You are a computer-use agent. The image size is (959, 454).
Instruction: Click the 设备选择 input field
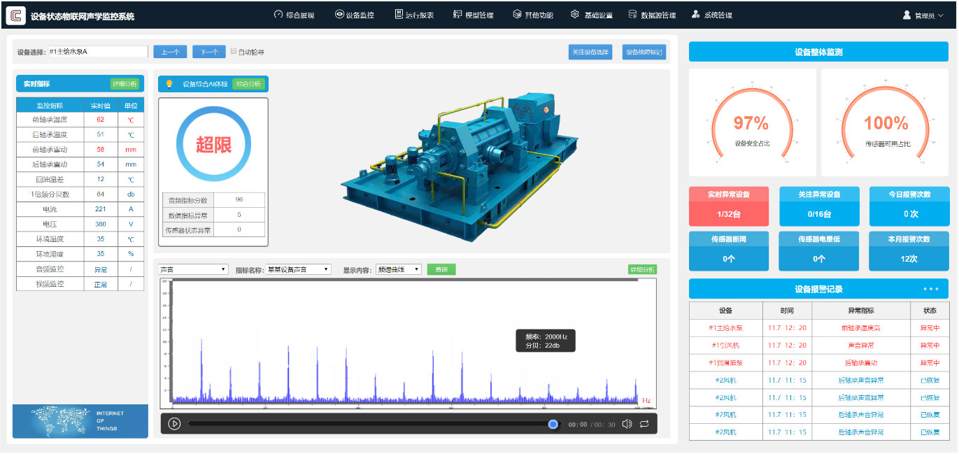point(97,52)
